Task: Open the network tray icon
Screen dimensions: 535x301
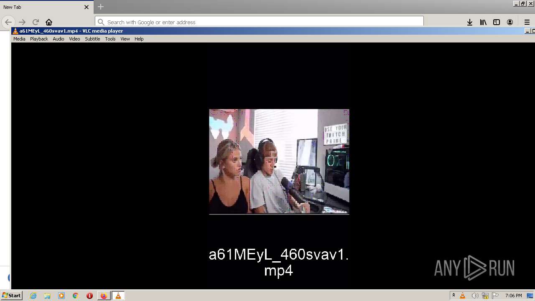Action: (485, 296)
